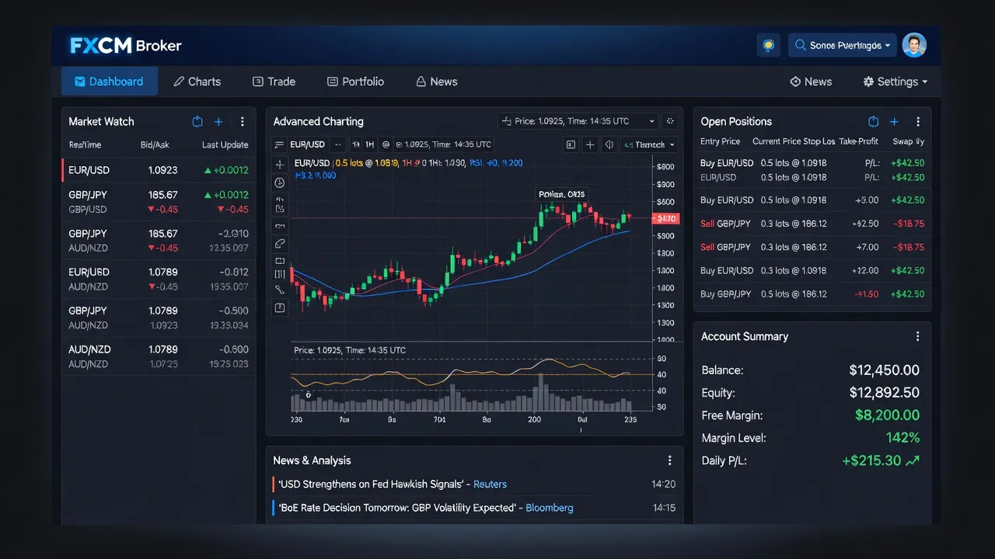The image size is (995, 559).
Task: Open the indicators tool in chart sidebar
Action: point(280,205)
